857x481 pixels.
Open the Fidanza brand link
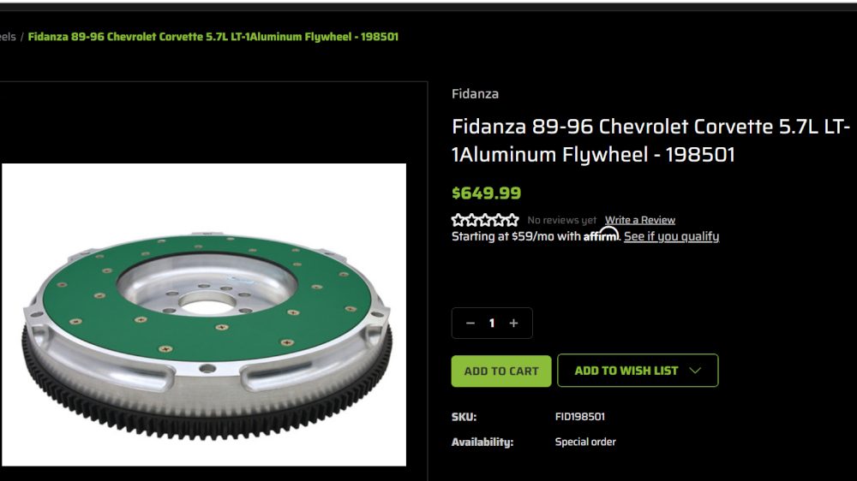click(475, 94)
